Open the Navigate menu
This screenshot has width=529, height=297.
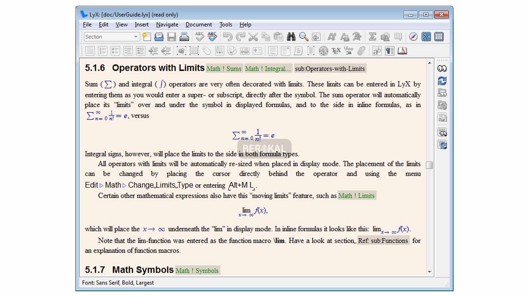point(167,24)
